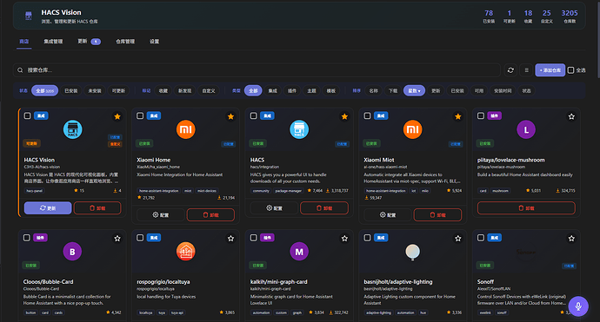Select the downloads sort option
The height and width of the screenshot is (322, 600).
tap(393, 91)
